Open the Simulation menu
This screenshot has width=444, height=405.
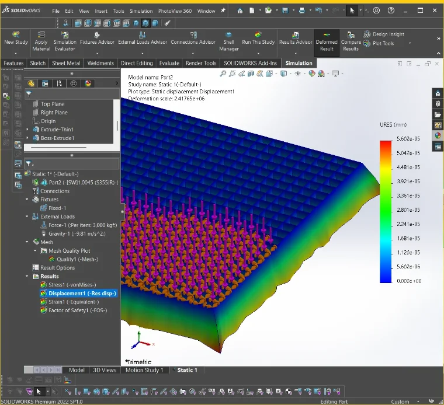point(141,11)
